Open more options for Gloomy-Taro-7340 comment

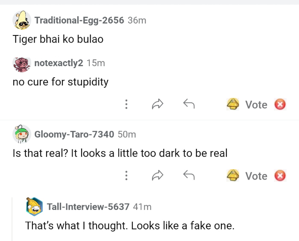(126, 176)
